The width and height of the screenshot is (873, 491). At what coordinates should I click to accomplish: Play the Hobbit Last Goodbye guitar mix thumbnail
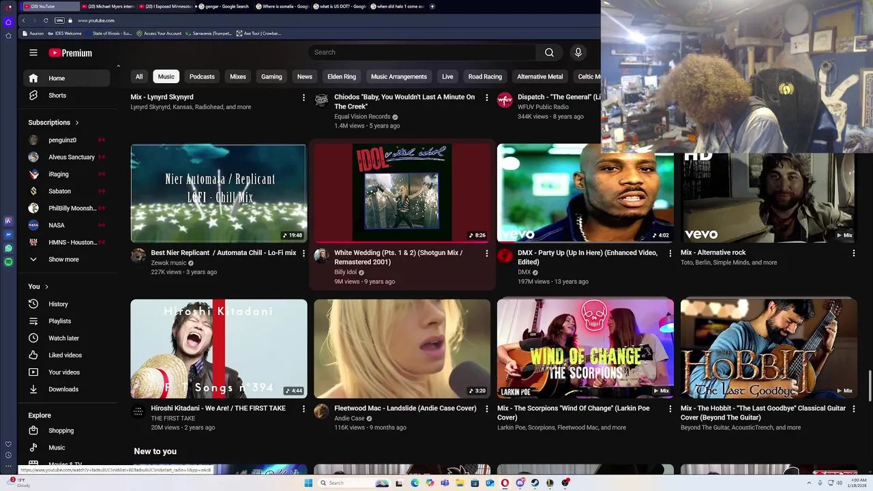tap(769, 348)
